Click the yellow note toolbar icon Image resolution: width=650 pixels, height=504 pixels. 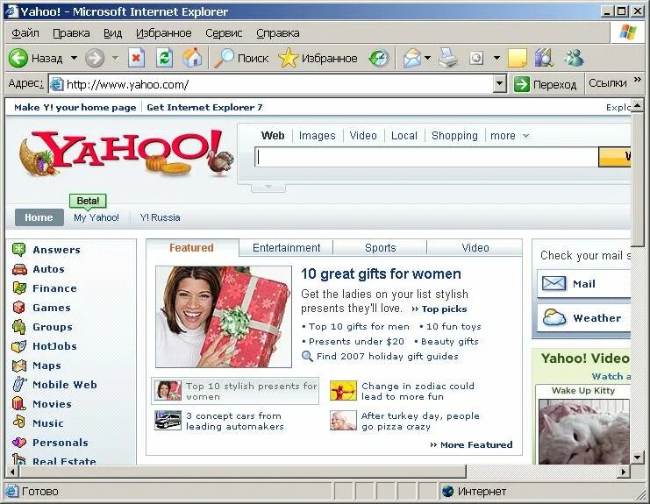(x=518, y=58)
